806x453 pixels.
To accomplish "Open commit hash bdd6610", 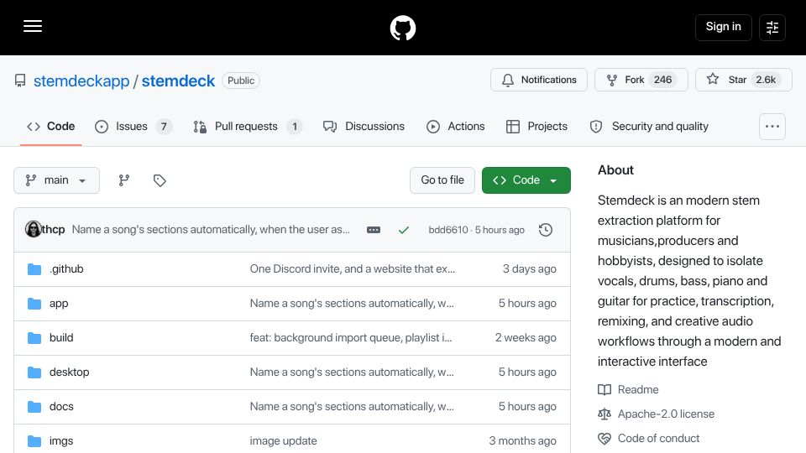I will click(x=448, y=230).
